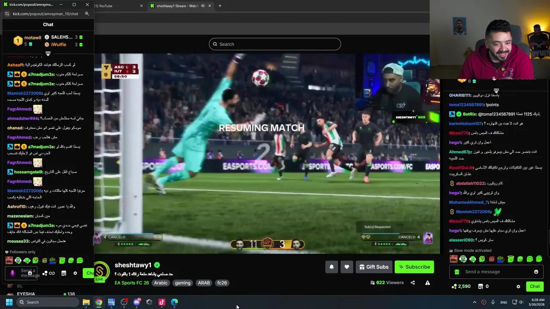Click the 622 Viewers count
Screen dimensions: 550x309
pyautogui.click(x=387, y=283)
